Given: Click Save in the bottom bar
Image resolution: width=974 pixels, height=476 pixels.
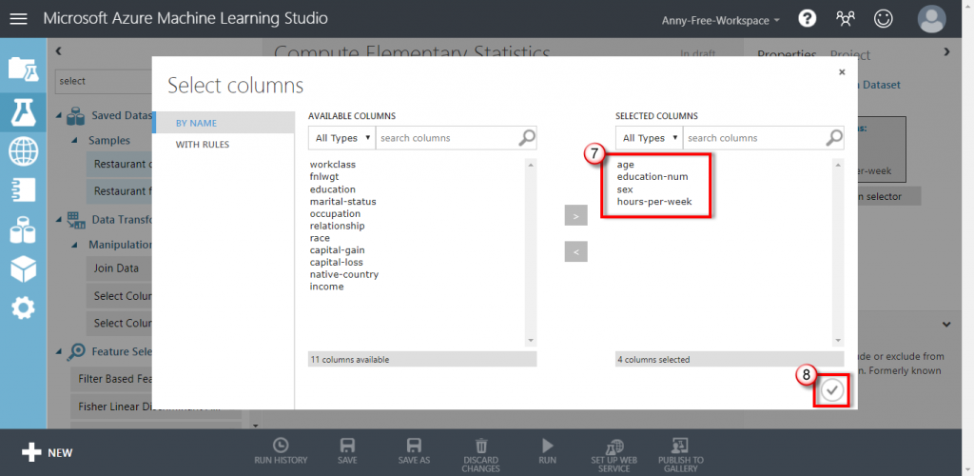Looking at the screenshot, I should pos(347,452).
